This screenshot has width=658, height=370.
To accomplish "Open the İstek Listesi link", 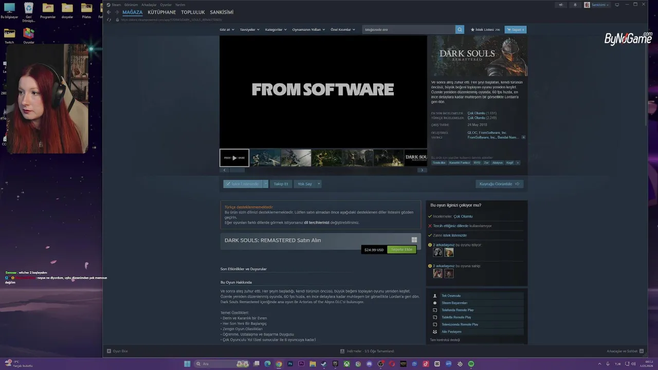I will coord(485,30).
